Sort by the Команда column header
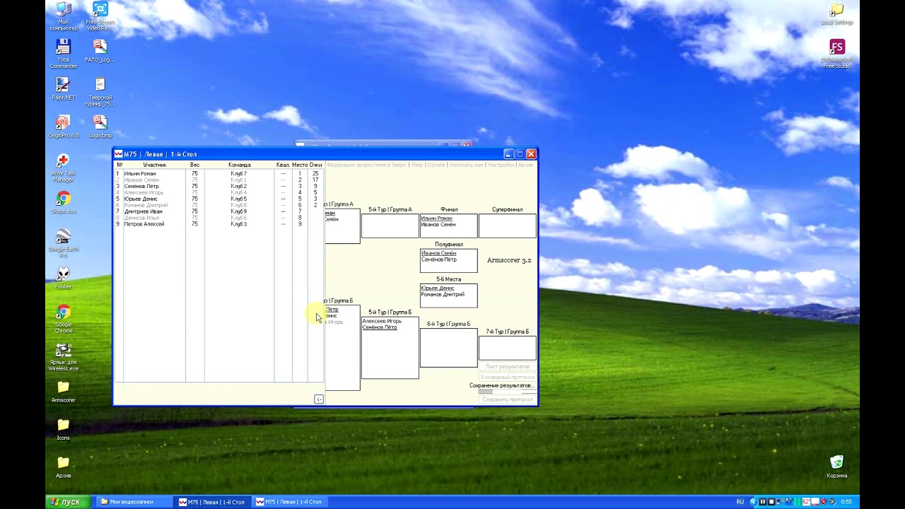 pos(239,165)
